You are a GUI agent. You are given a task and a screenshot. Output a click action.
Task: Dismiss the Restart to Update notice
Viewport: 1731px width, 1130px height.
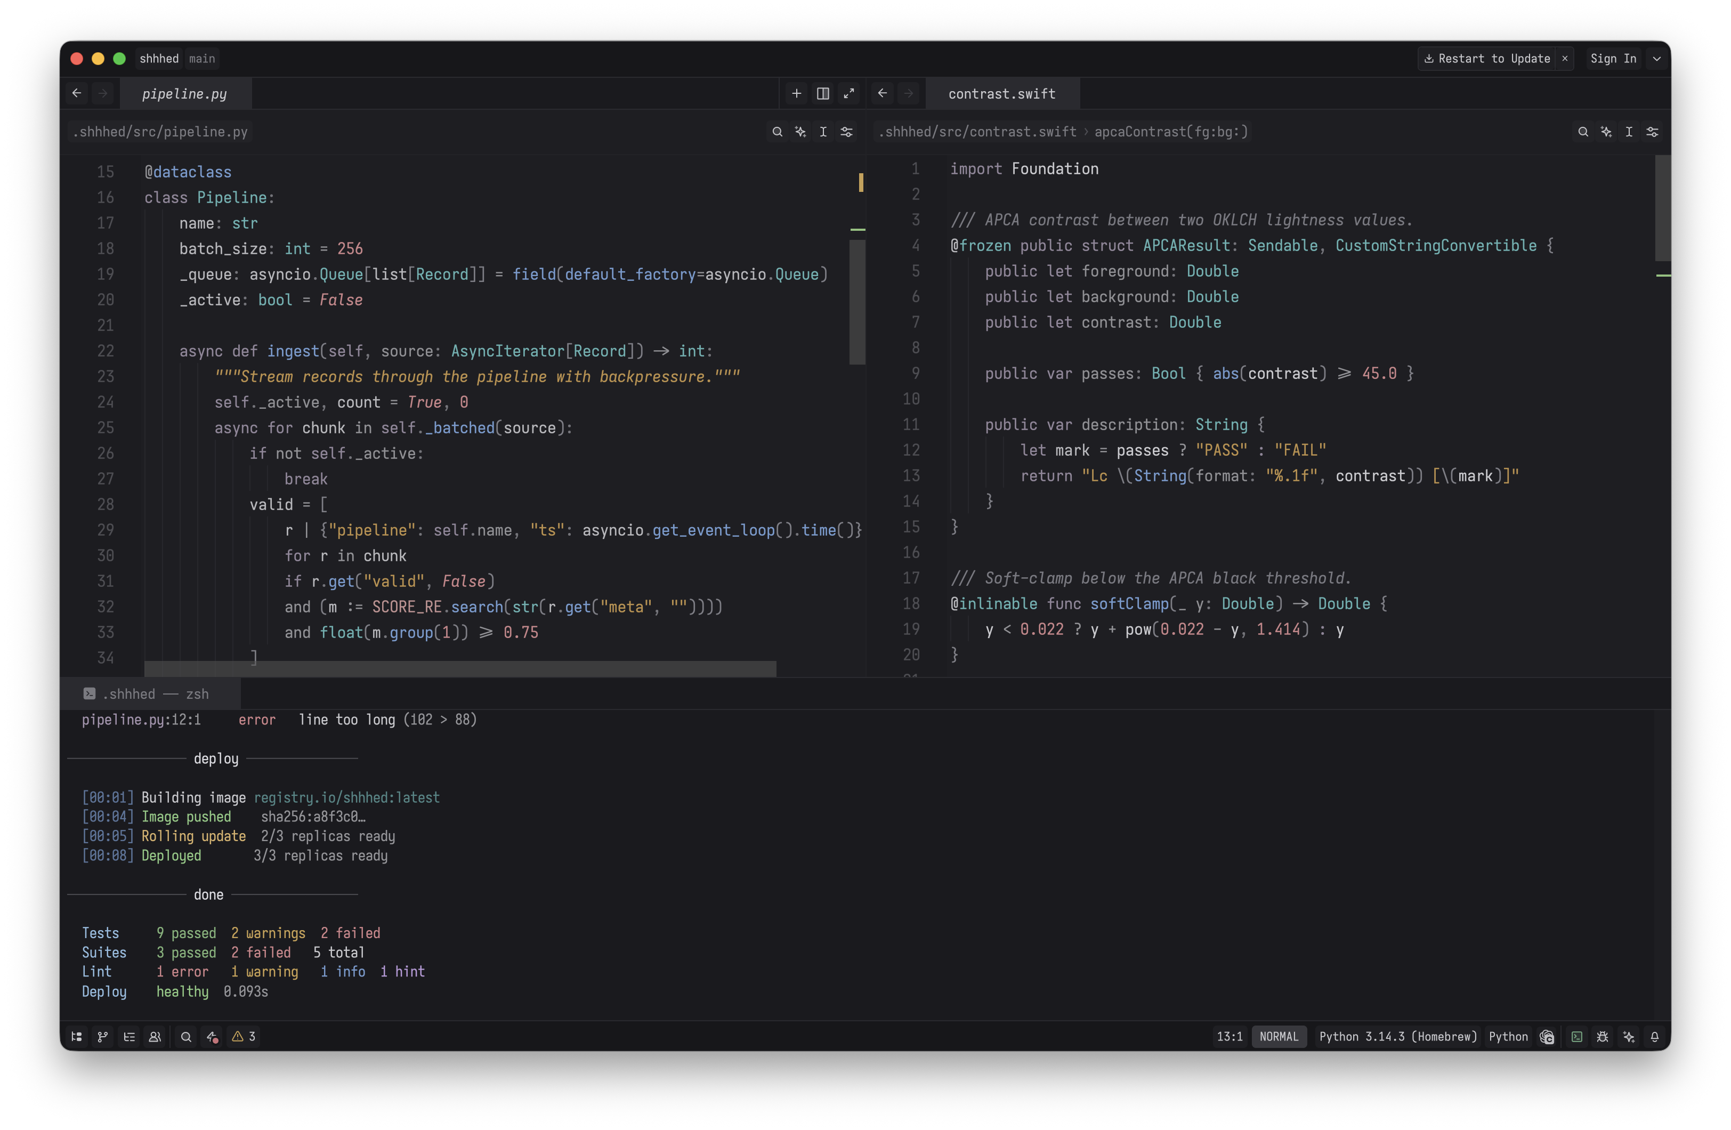coord(1565,58)
